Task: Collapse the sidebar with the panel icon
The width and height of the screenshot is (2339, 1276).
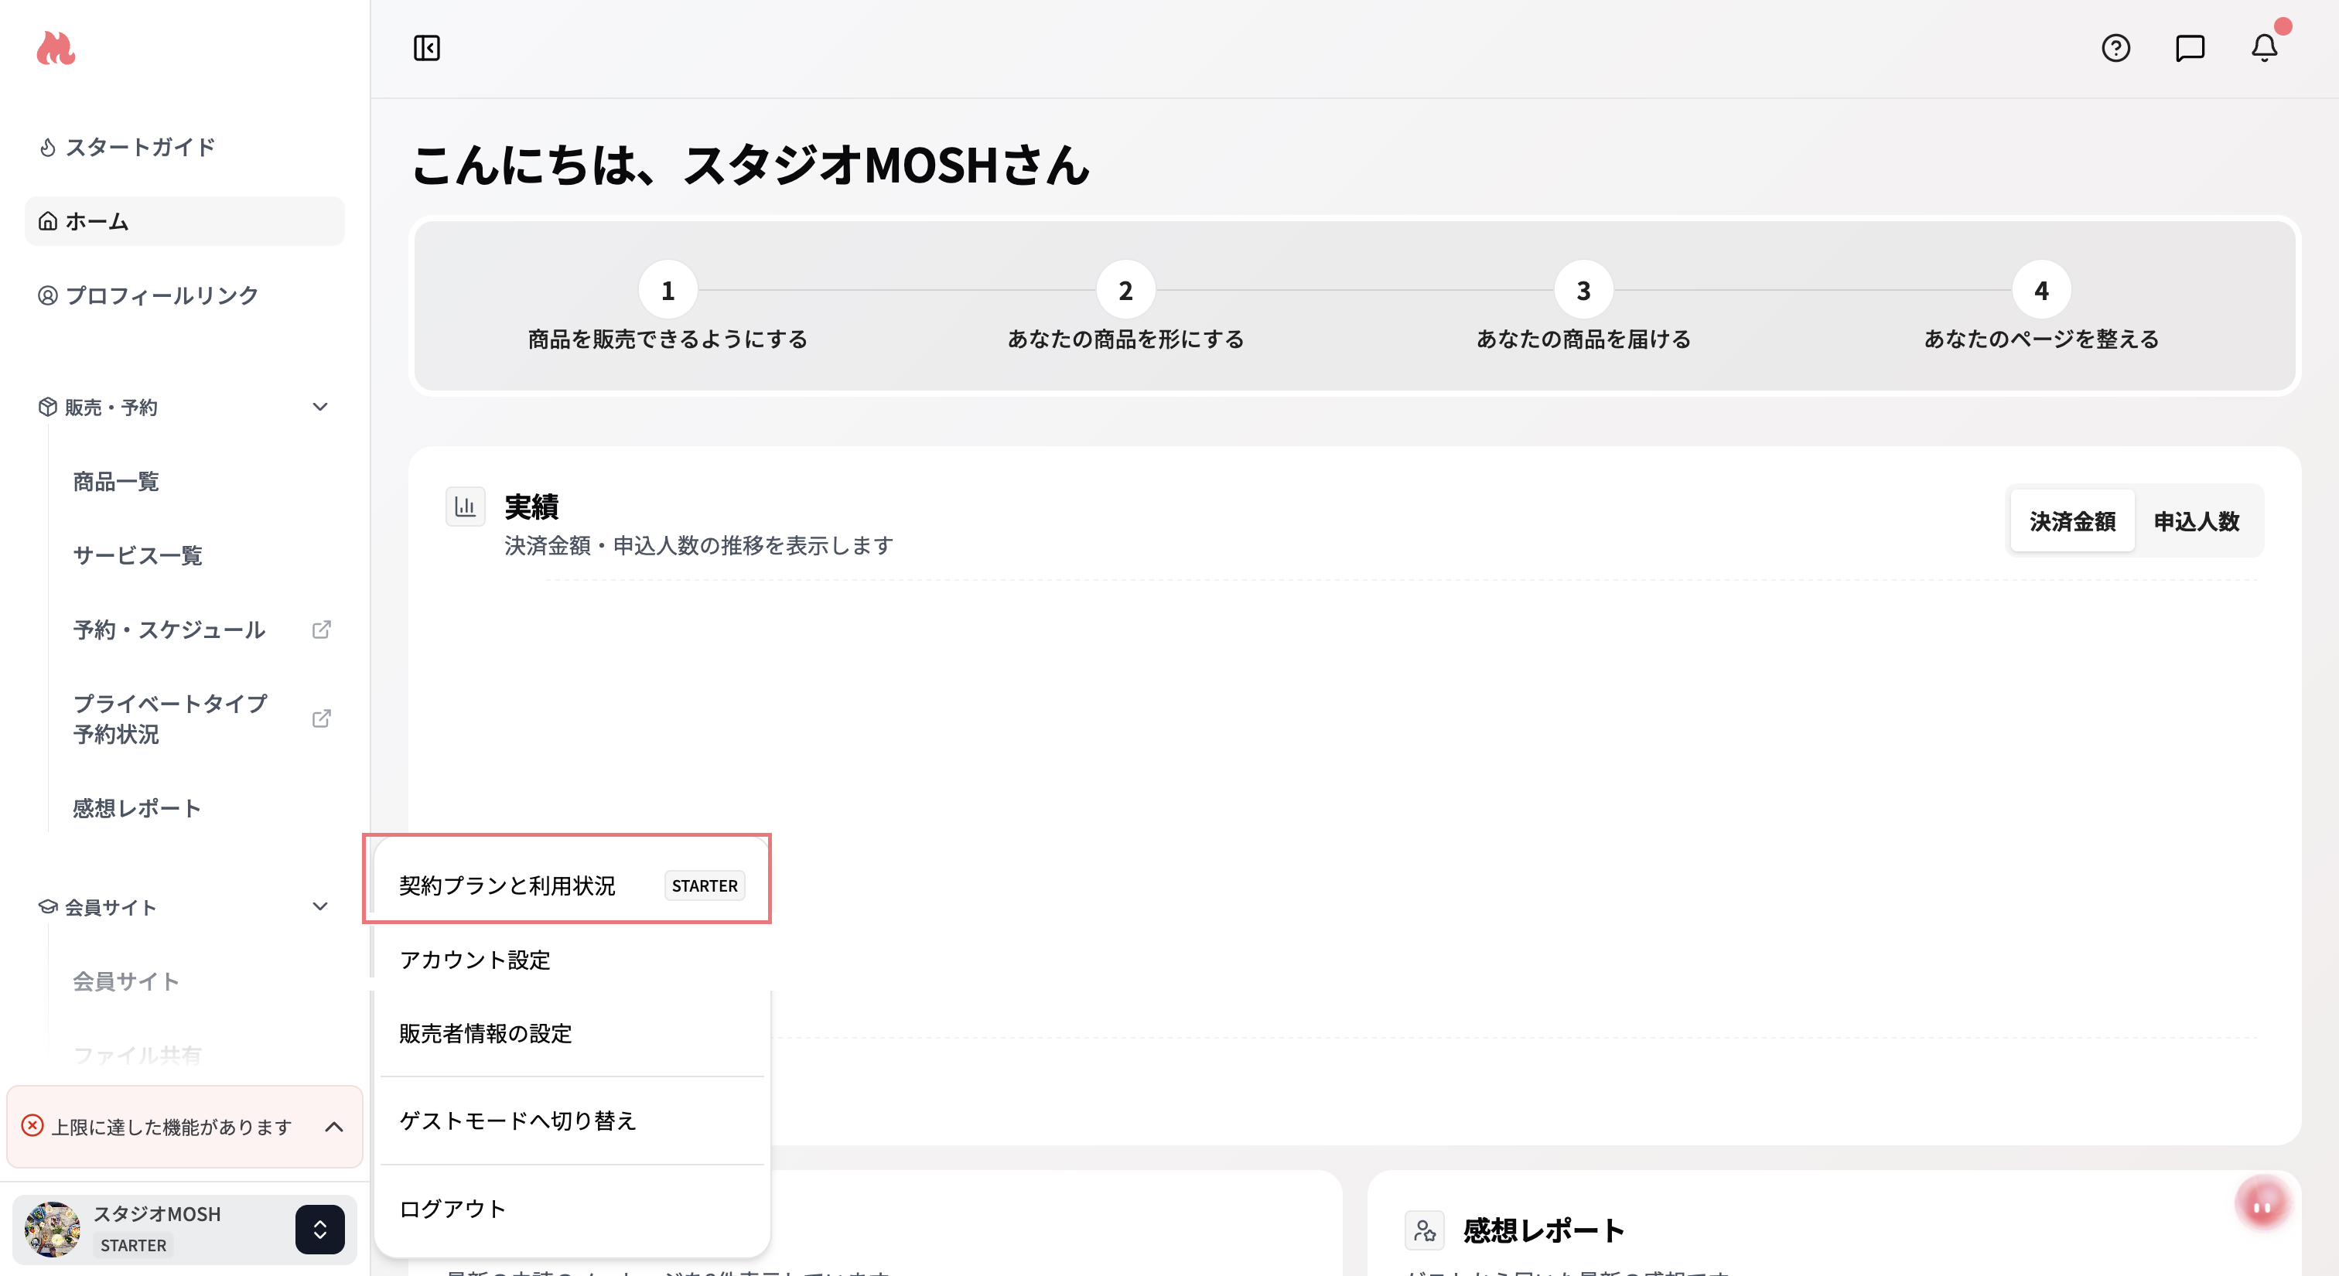Action: click(427, 48)
